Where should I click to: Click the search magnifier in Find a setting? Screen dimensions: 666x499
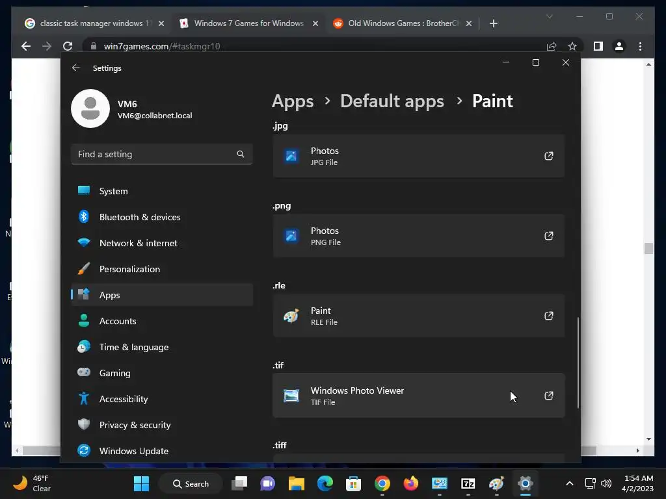coord(241,154)
